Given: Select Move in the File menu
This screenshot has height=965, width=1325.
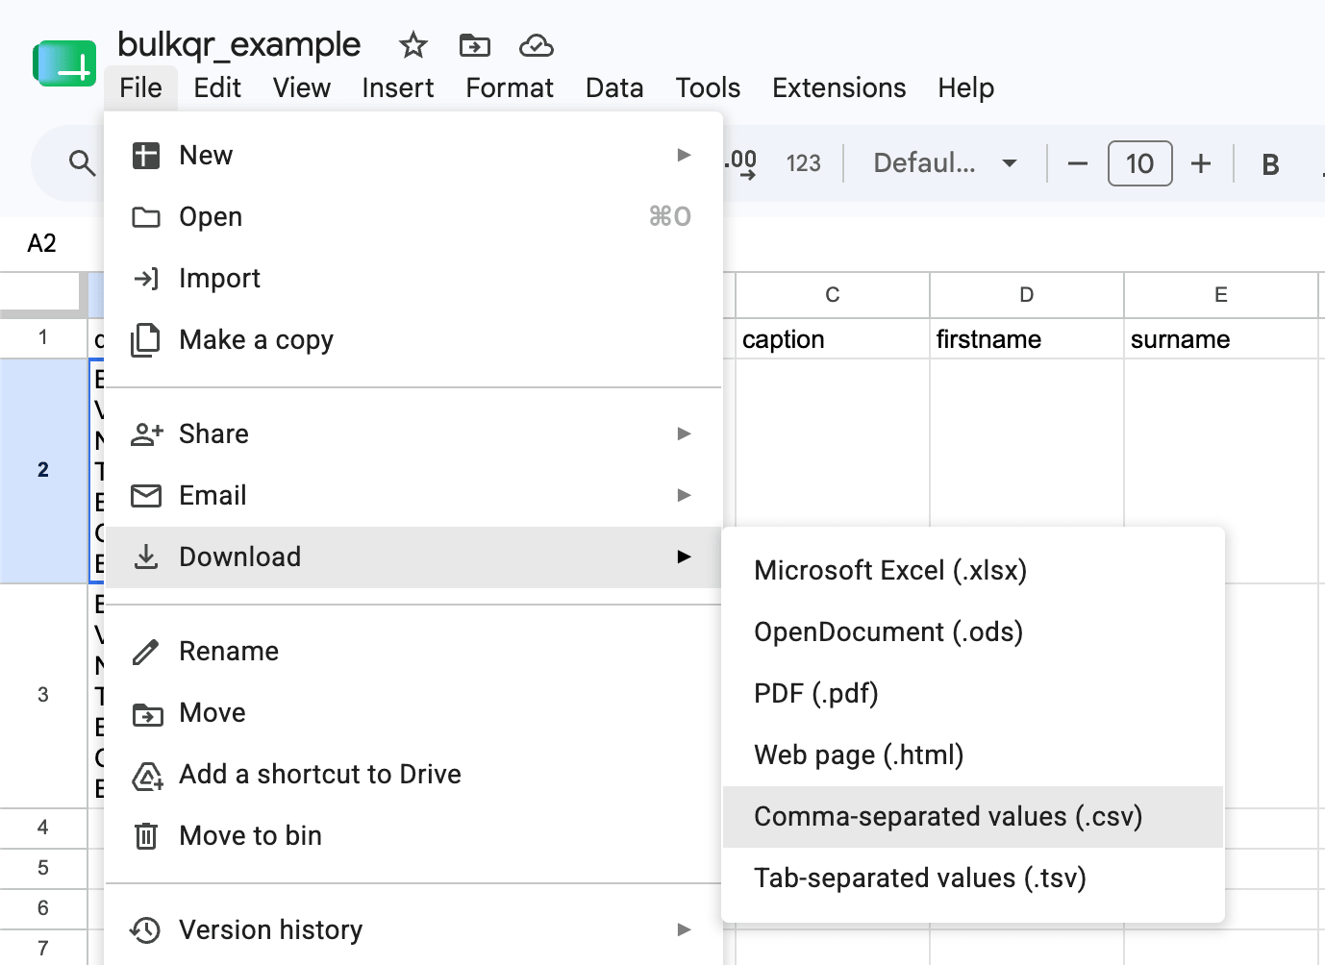Looking at the screenshot, I should tap(413, 712).
